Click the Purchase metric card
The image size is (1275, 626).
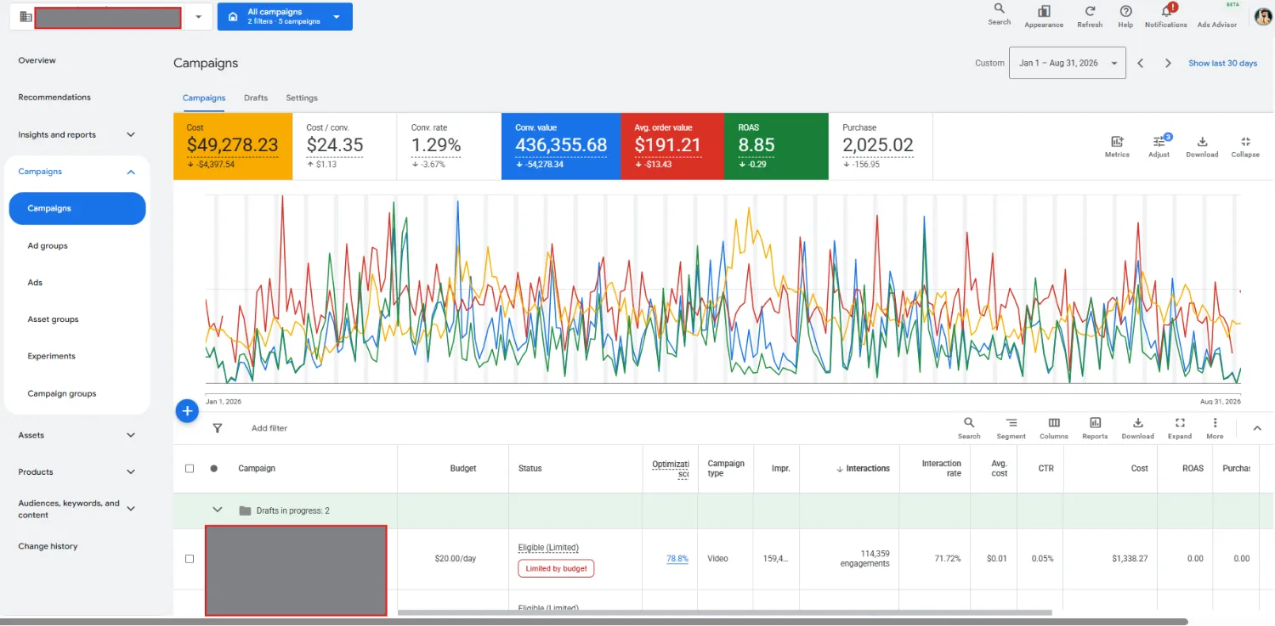point(881,146)
